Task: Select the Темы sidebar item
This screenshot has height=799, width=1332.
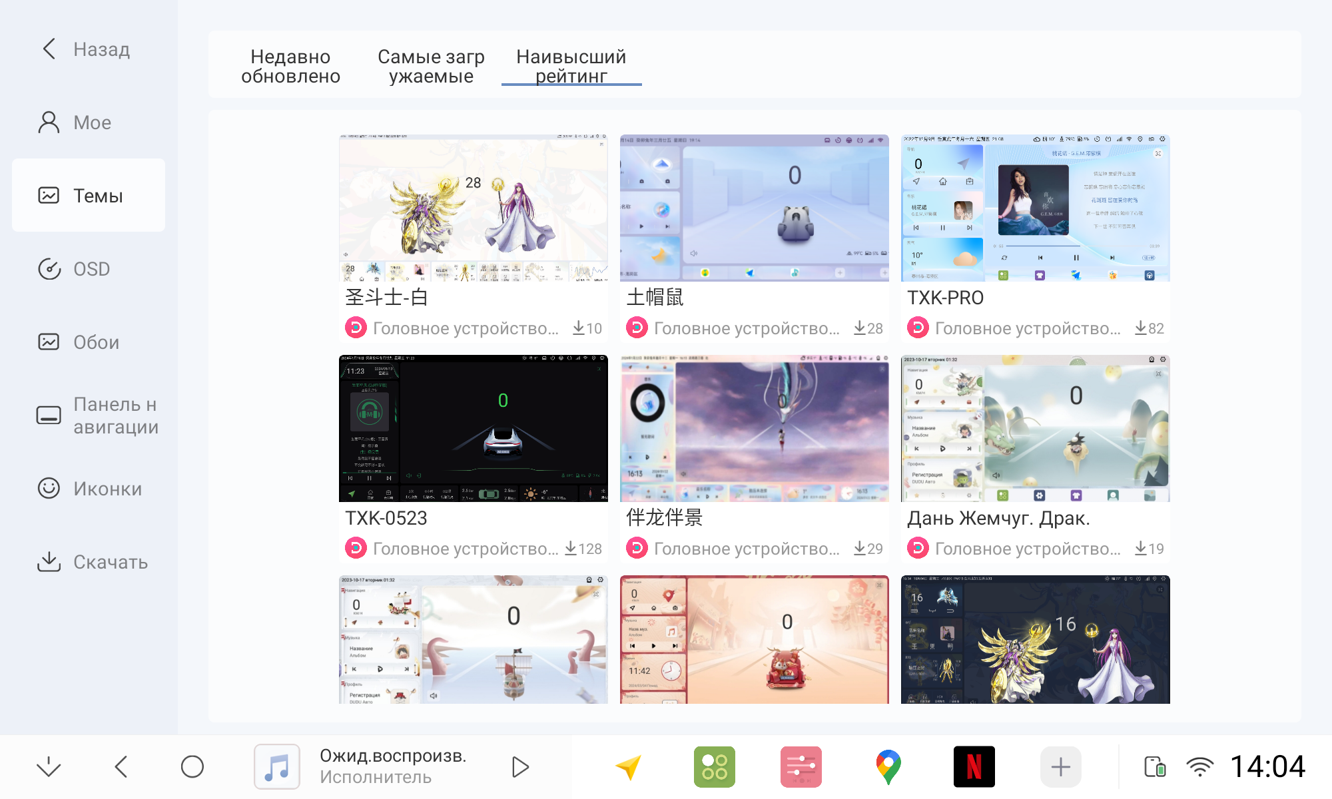Action: pyautogui.click(x=89, y=195)
